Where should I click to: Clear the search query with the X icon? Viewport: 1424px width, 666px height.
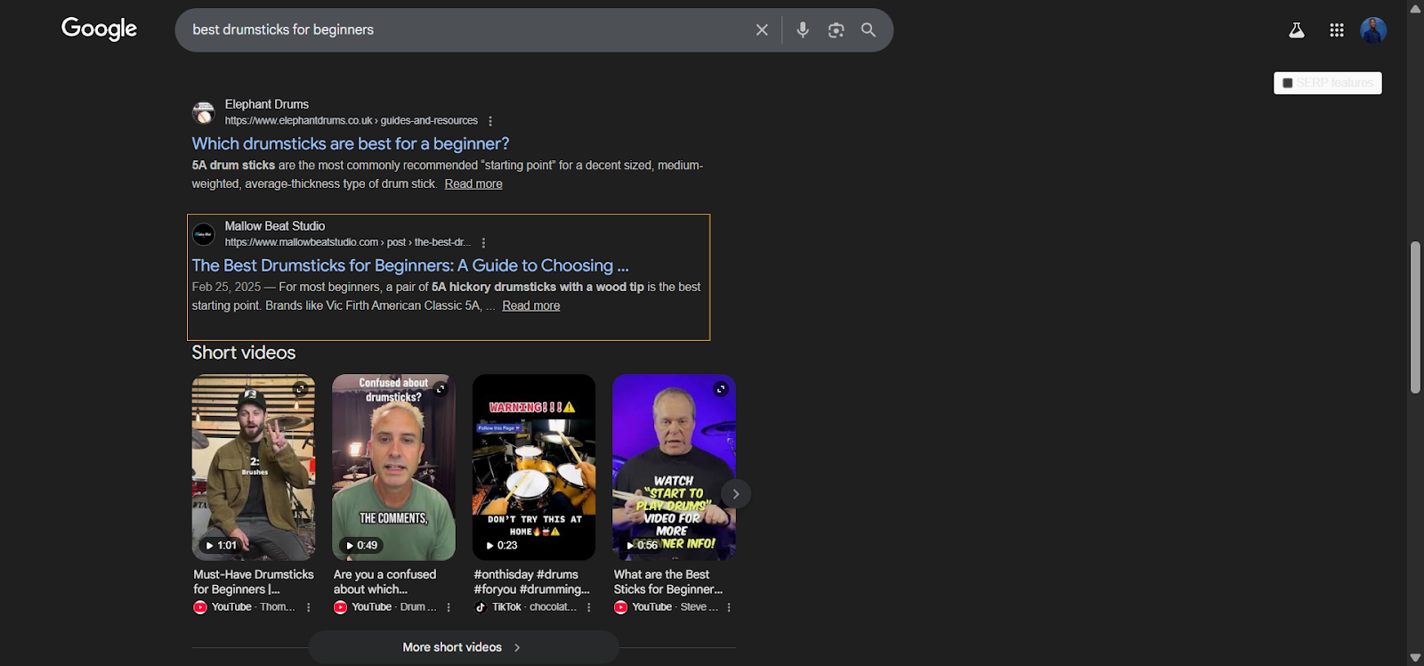762,30
